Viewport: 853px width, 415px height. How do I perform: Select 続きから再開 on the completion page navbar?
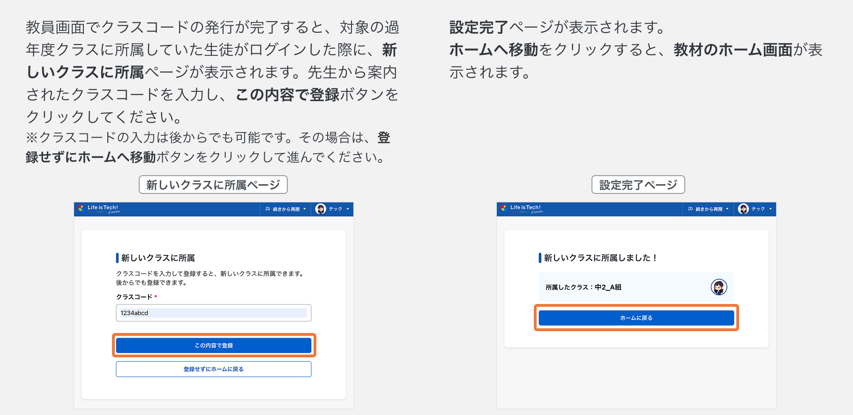point(709,209)
